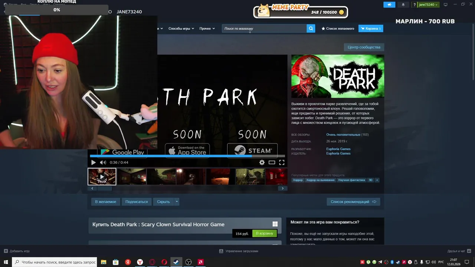Toggle theater mode on video player
Screen dimensions: 475x267
(272, 162)
